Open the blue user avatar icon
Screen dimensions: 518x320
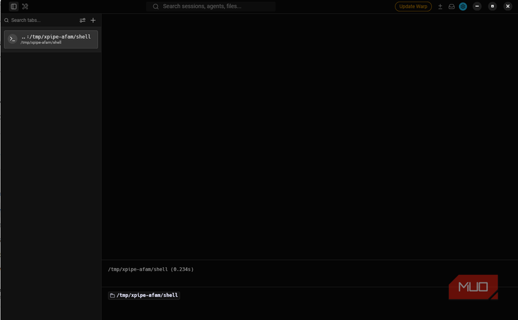(x=463, y=6)
